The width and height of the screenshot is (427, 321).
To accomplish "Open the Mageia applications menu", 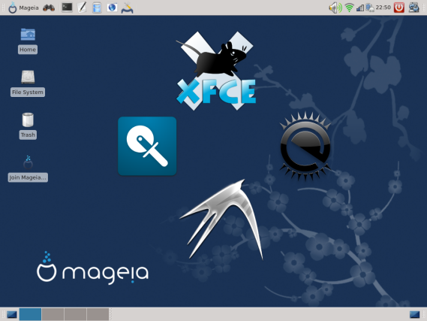I will click(x=23, y=8).
